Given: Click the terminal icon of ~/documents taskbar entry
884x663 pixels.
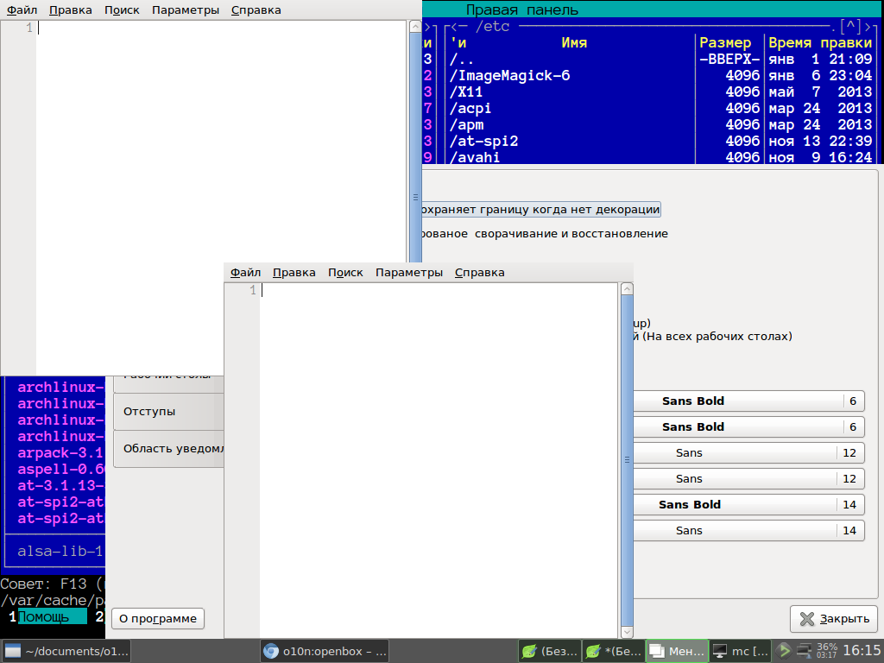Looking at the screenshot, I should pos(13,651).
